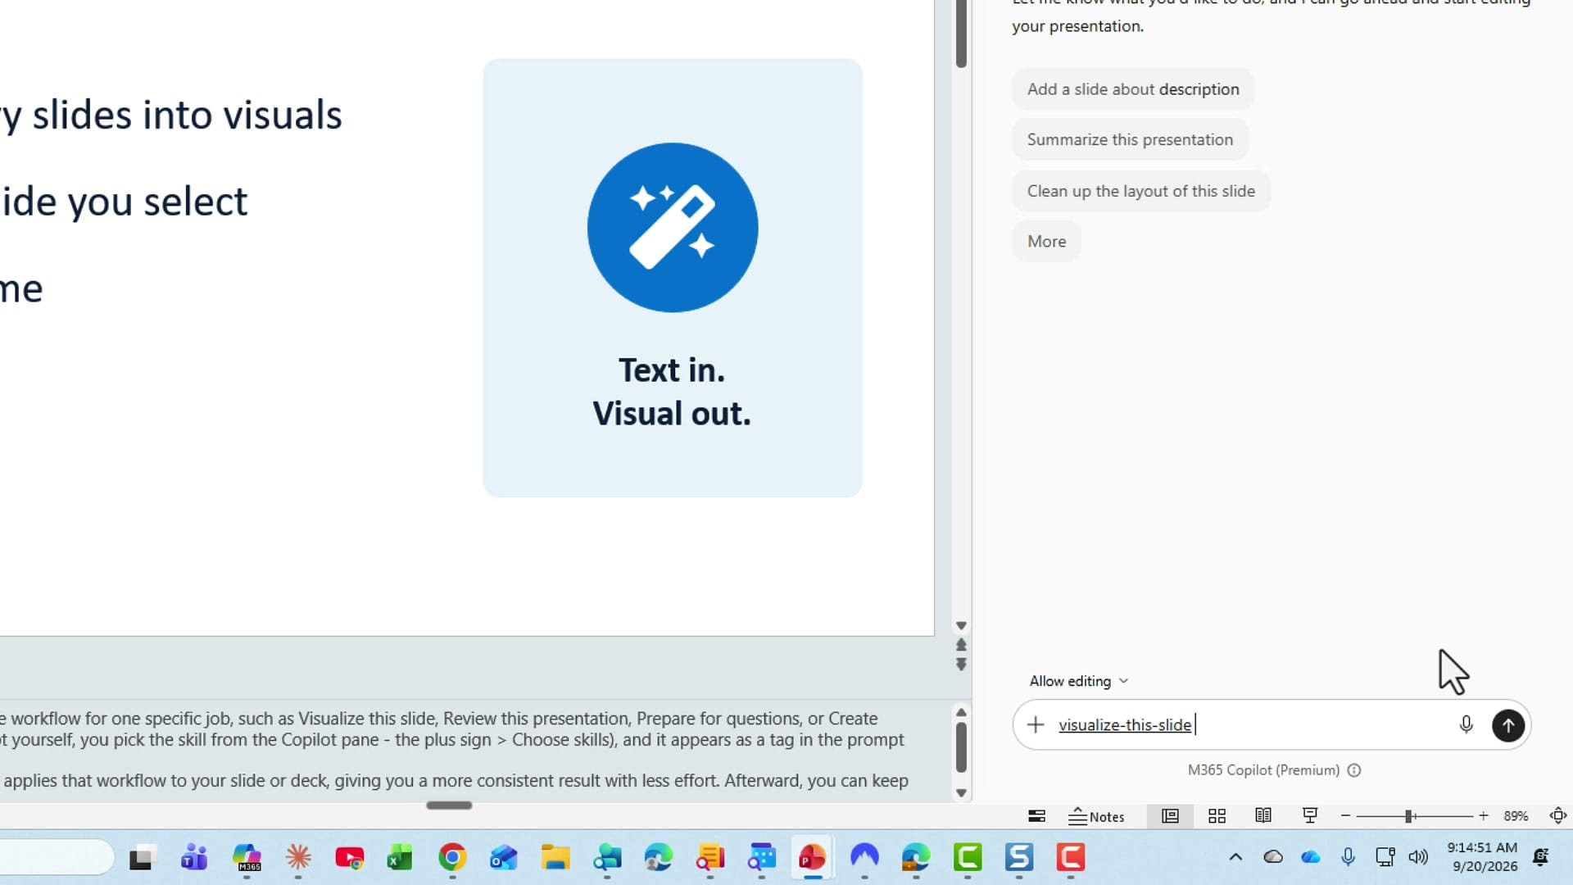Show hidden icons in the system tray

[1235, 857]
